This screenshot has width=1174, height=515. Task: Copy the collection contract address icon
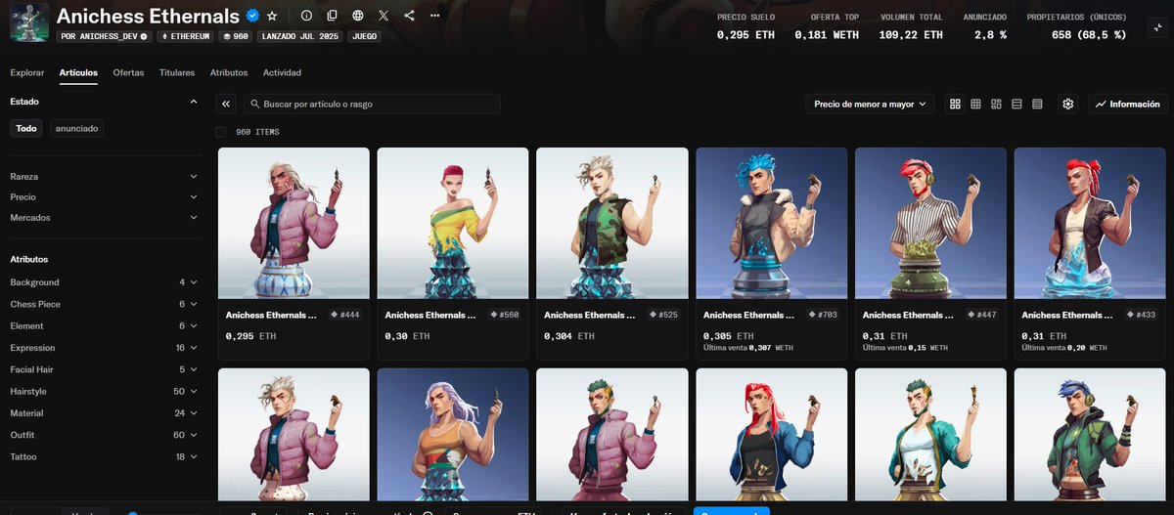click(333, 16)
